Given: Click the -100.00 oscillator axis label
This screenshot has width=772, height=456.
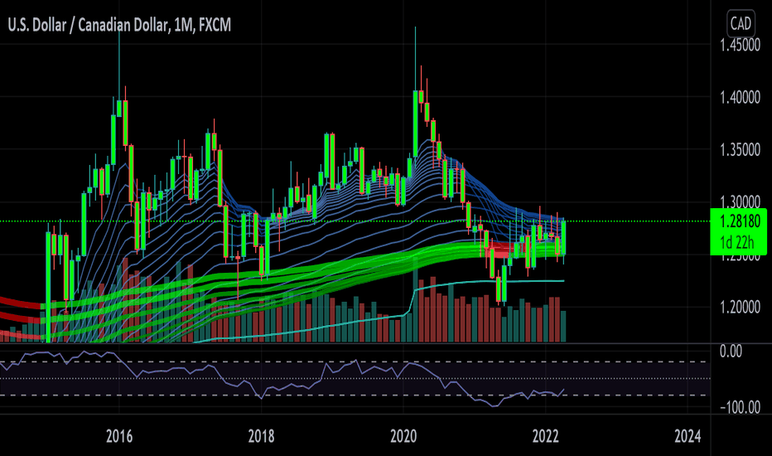Looking at the screenshot, I should [740, 407].
